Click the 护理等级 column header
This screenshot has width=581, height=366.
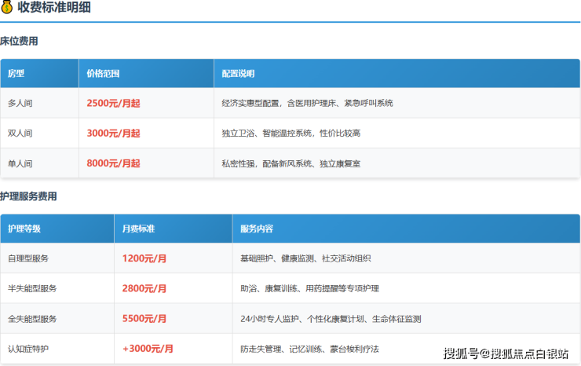(24, 229)
